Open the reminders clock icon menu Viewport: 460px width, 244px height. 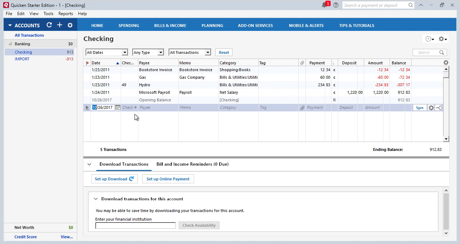tap(429, 39)
